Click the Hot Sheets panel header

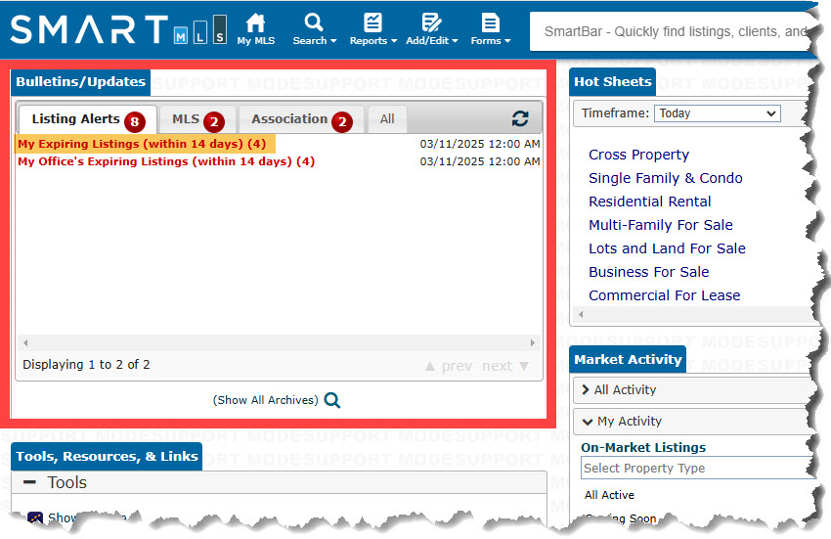point(612,82)
